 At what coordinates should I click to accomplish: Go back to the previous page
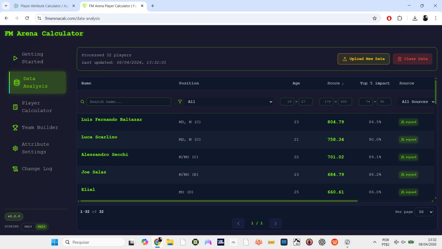pyautogui.click(x=6, y=18)
